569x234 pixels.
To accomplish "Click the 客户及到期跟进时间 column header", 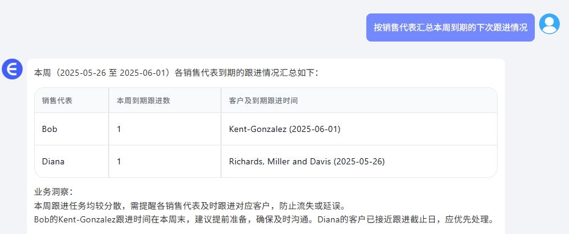I will (x=264, y=101).
